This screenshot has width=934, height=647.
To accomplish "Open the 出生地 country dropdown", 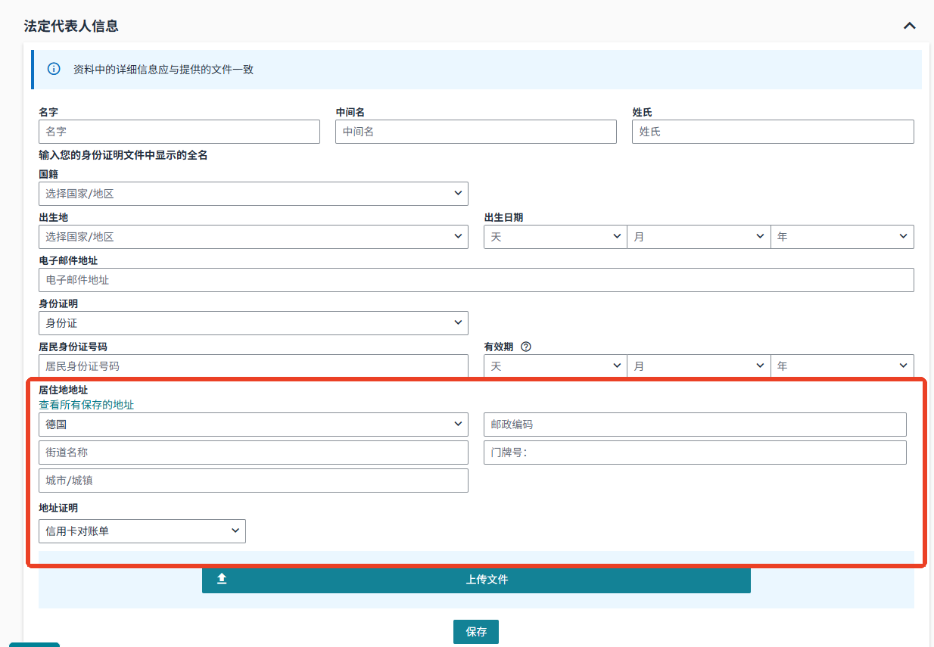I will [253, 237].
